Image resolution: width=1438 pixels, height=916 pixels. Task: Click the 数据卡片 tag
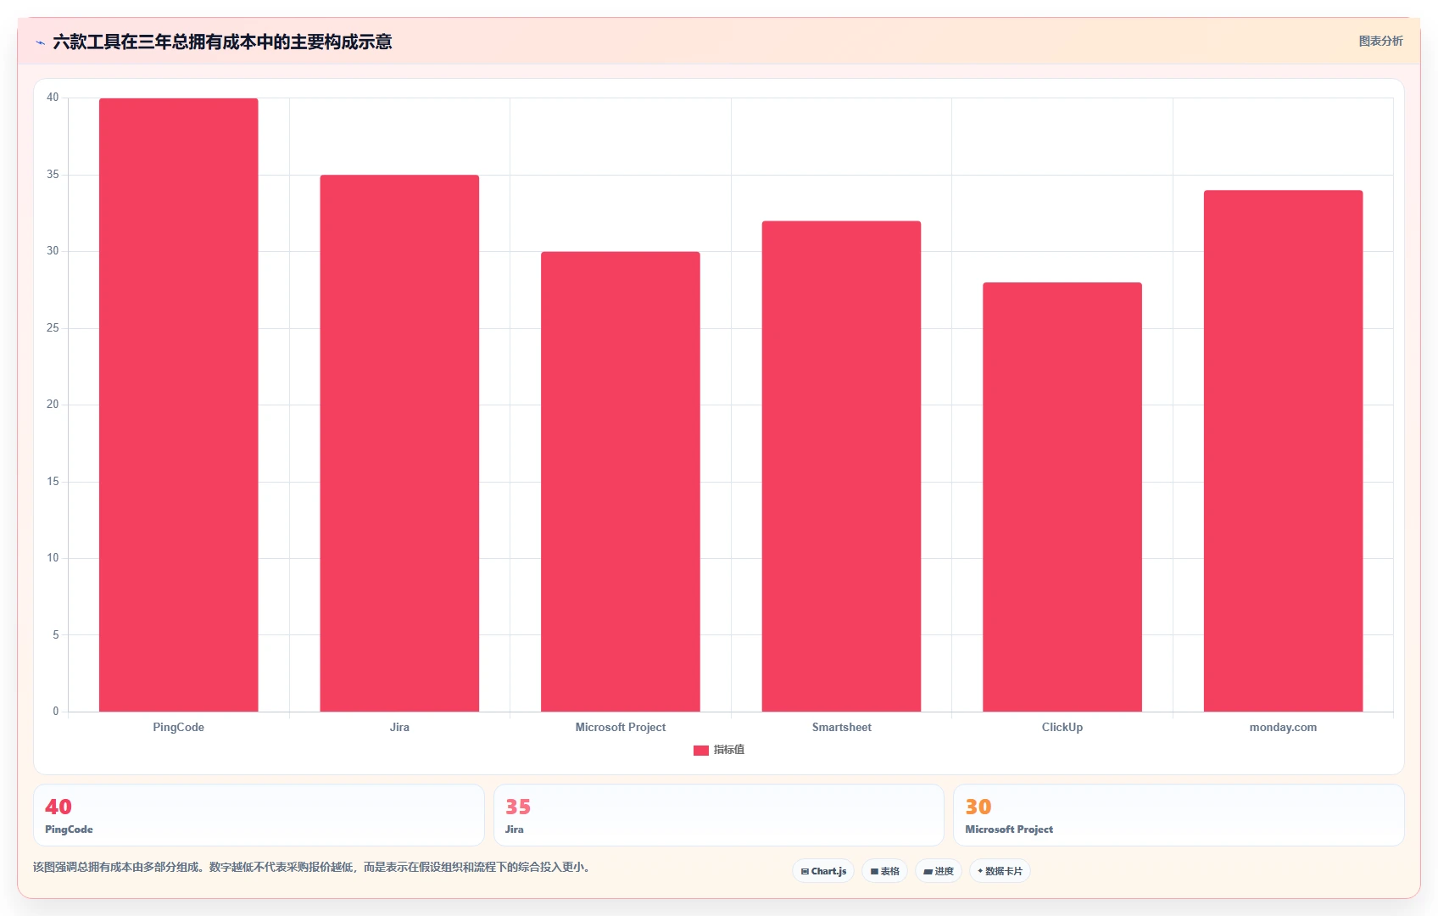coord(1000,871)
